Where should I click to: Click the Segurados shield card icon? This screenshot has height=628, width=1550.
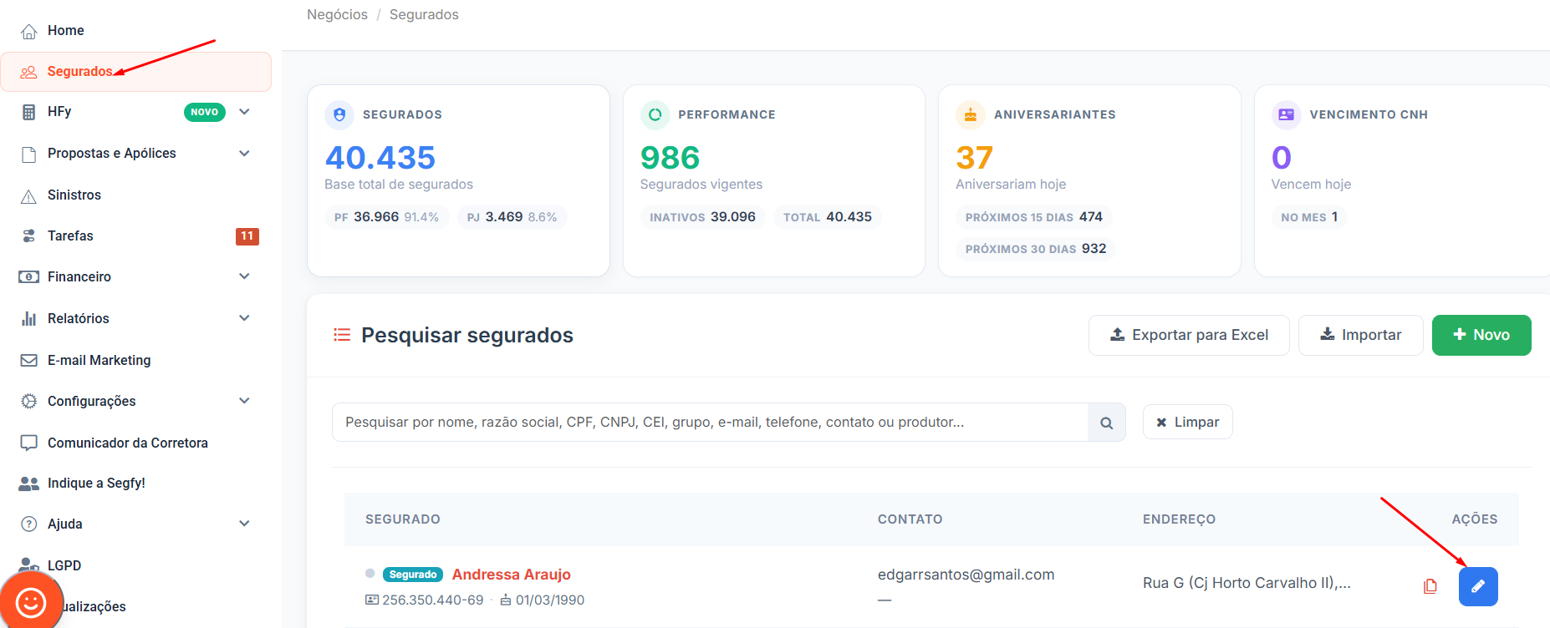[339, 114]
